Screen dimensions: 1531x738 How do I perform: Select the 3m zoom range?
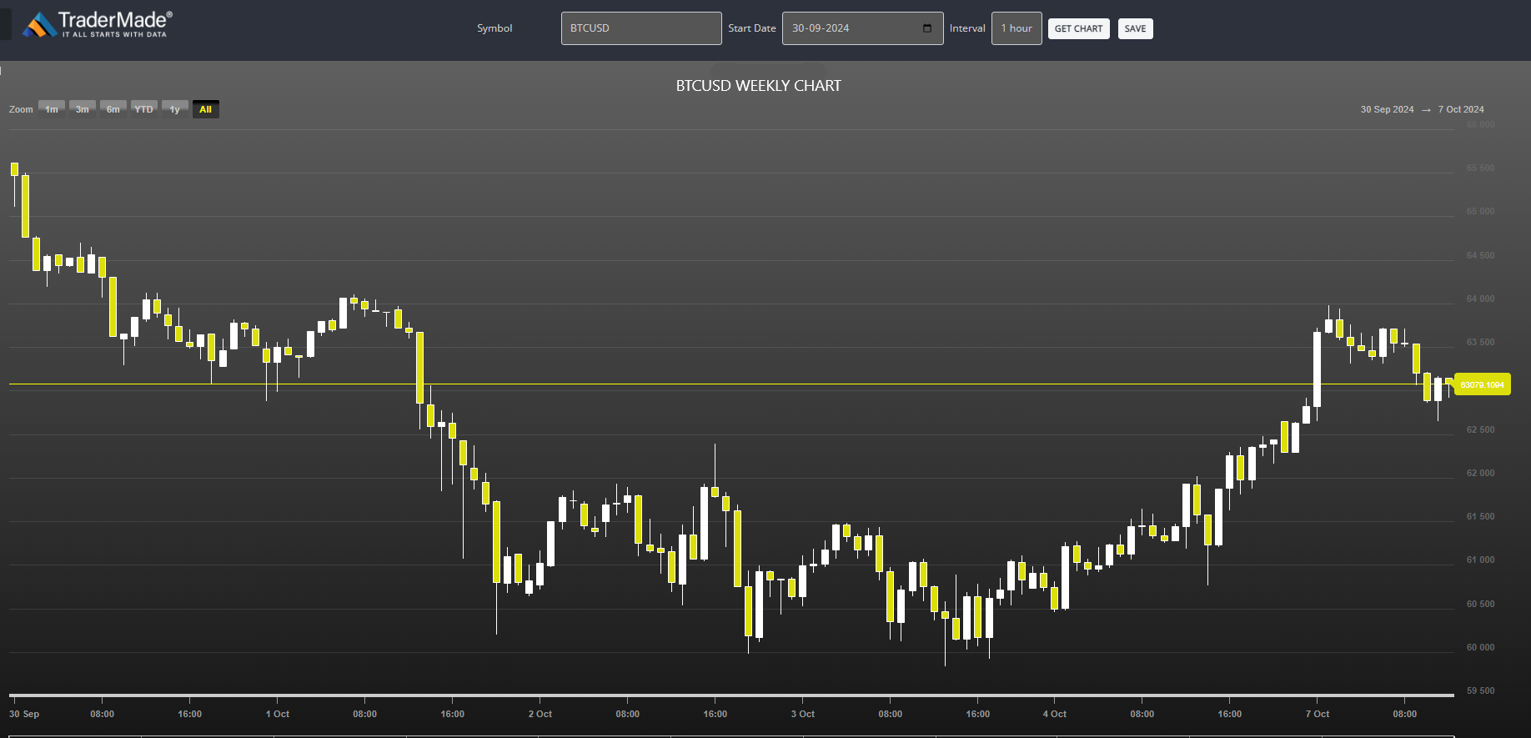(x=83, y=109)
